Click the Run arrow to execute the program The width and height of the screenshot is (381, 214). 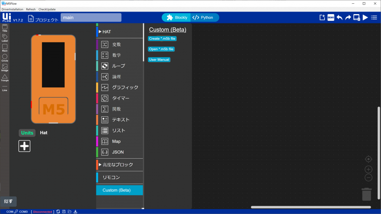point(365,17)
